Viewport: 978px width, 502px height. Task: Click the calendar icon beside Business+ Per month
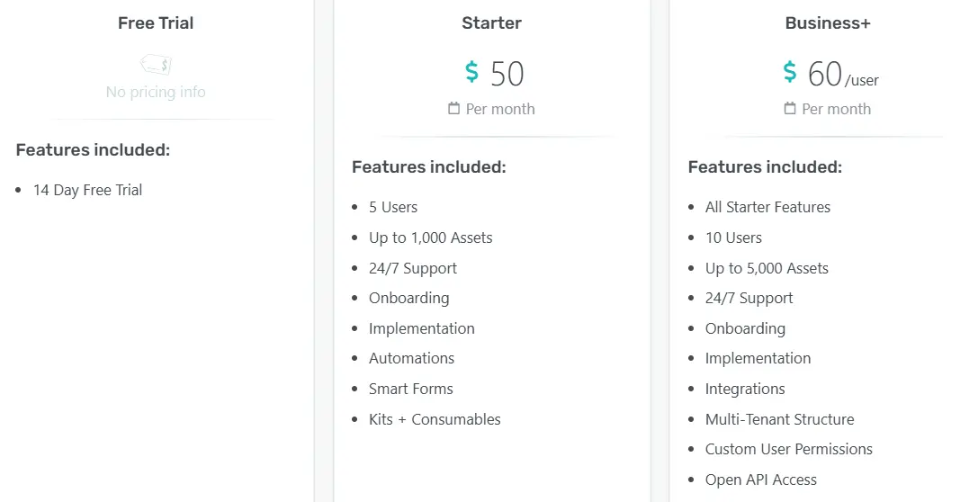tap(790, 109)
